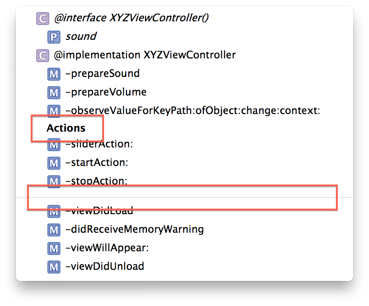This screenshot has height=306, width=369.
Task: Click the M method icon for -prepareVolume
Action: click(54, 92)
